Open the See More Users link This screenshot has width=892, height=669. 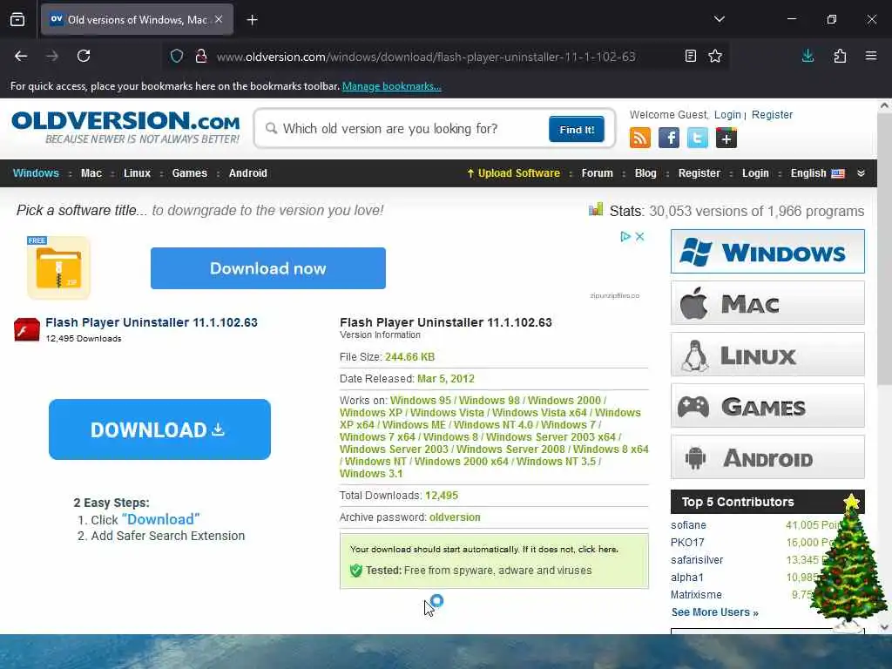tap(714, 612)
